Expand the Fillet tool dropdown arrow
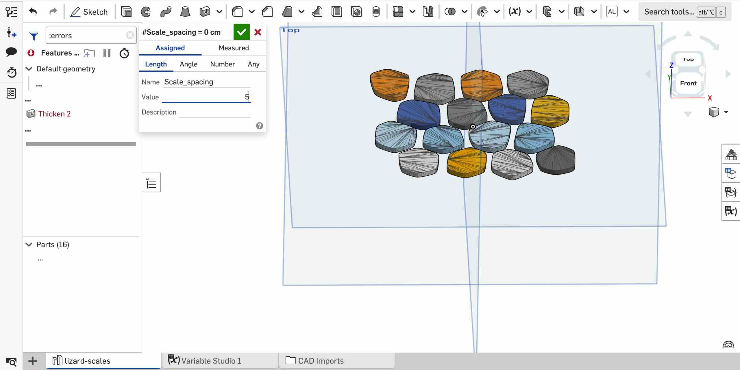 tap(252, 12)
